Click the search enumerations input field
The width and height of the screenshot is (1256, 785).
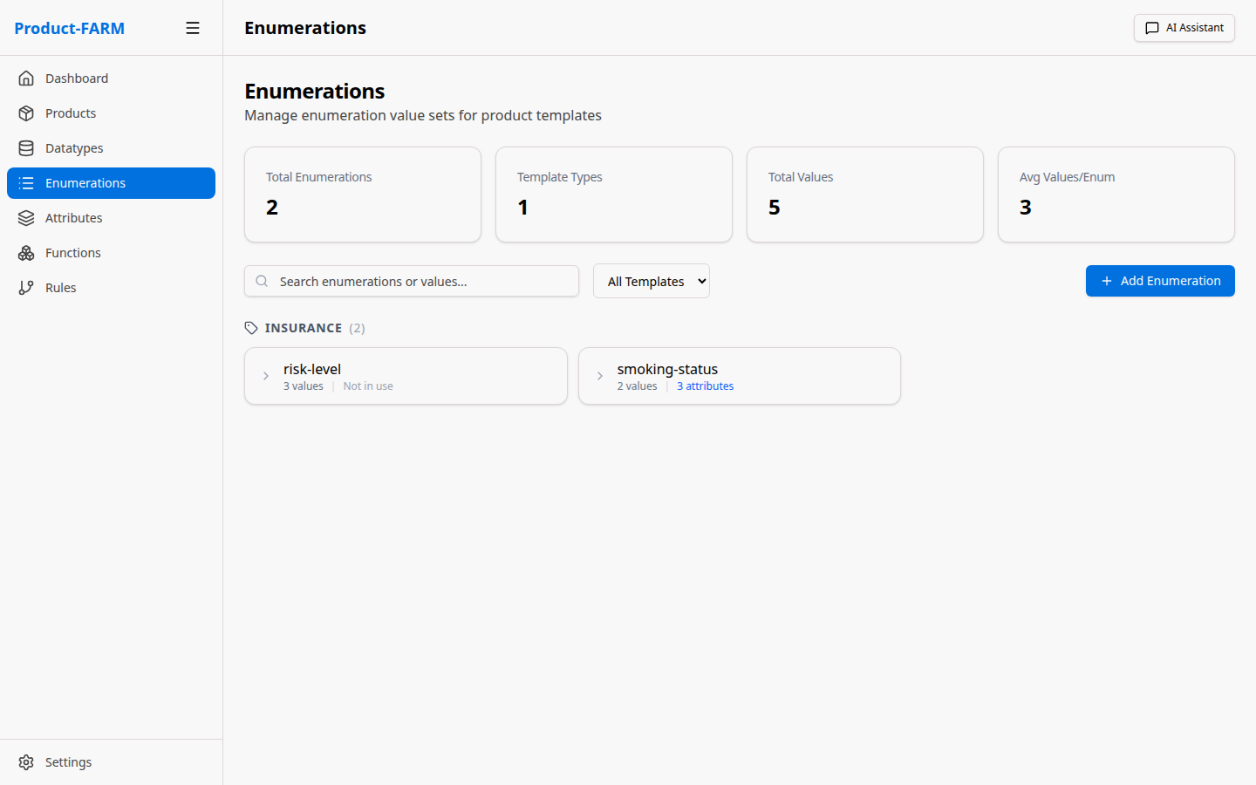[411, 281]
